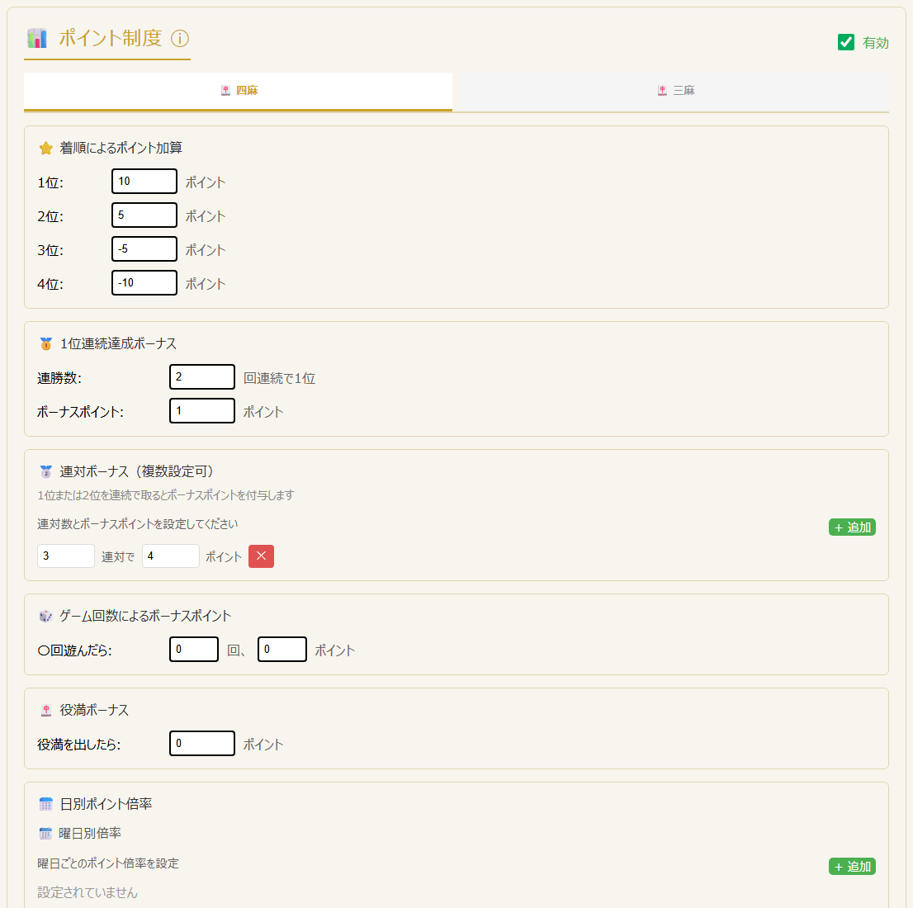The height and width of the screenshot is (908, 913).
Task: Edit the 連勝数 input field
Action: 202,377
